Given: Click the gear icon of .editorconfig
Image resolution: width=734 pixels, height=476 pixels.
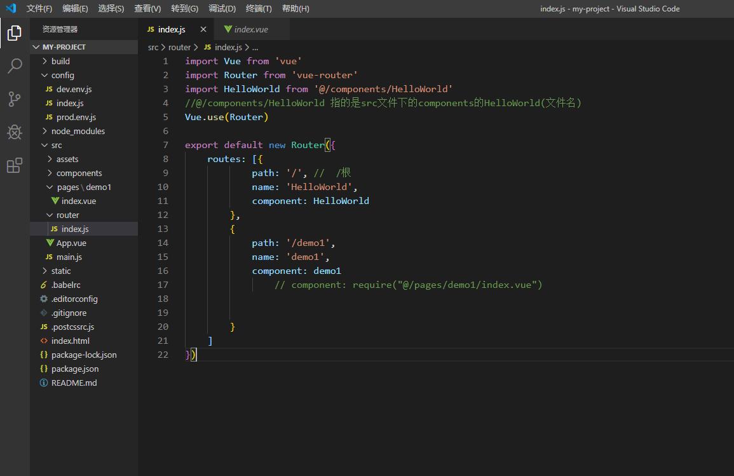Looking at the screenshot, I should pyautogui.click(x=44, y=299).
